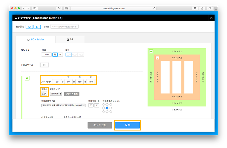Select top-center background image position
227x148 pixels.
pos(107,105)
